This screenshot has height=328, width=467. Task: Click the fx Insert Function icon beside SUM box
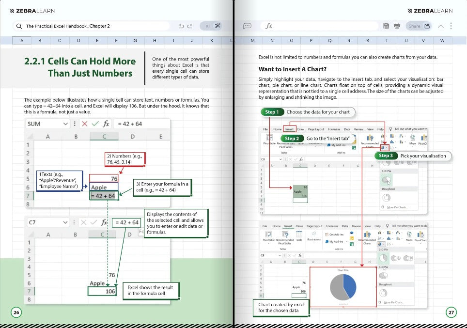(x=106, y=124)
